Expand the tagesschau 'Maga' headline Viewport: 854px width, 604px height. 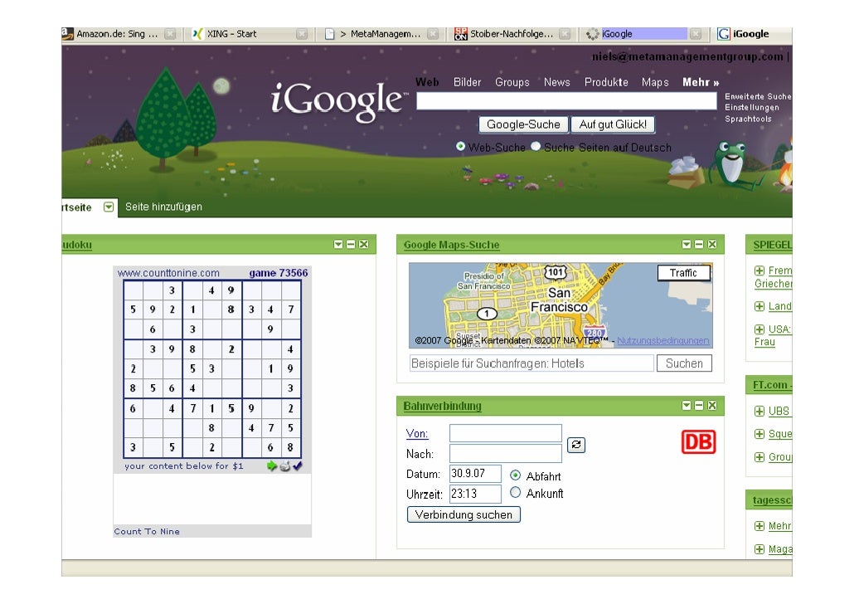pyautogui.click(x=759, y=549)
